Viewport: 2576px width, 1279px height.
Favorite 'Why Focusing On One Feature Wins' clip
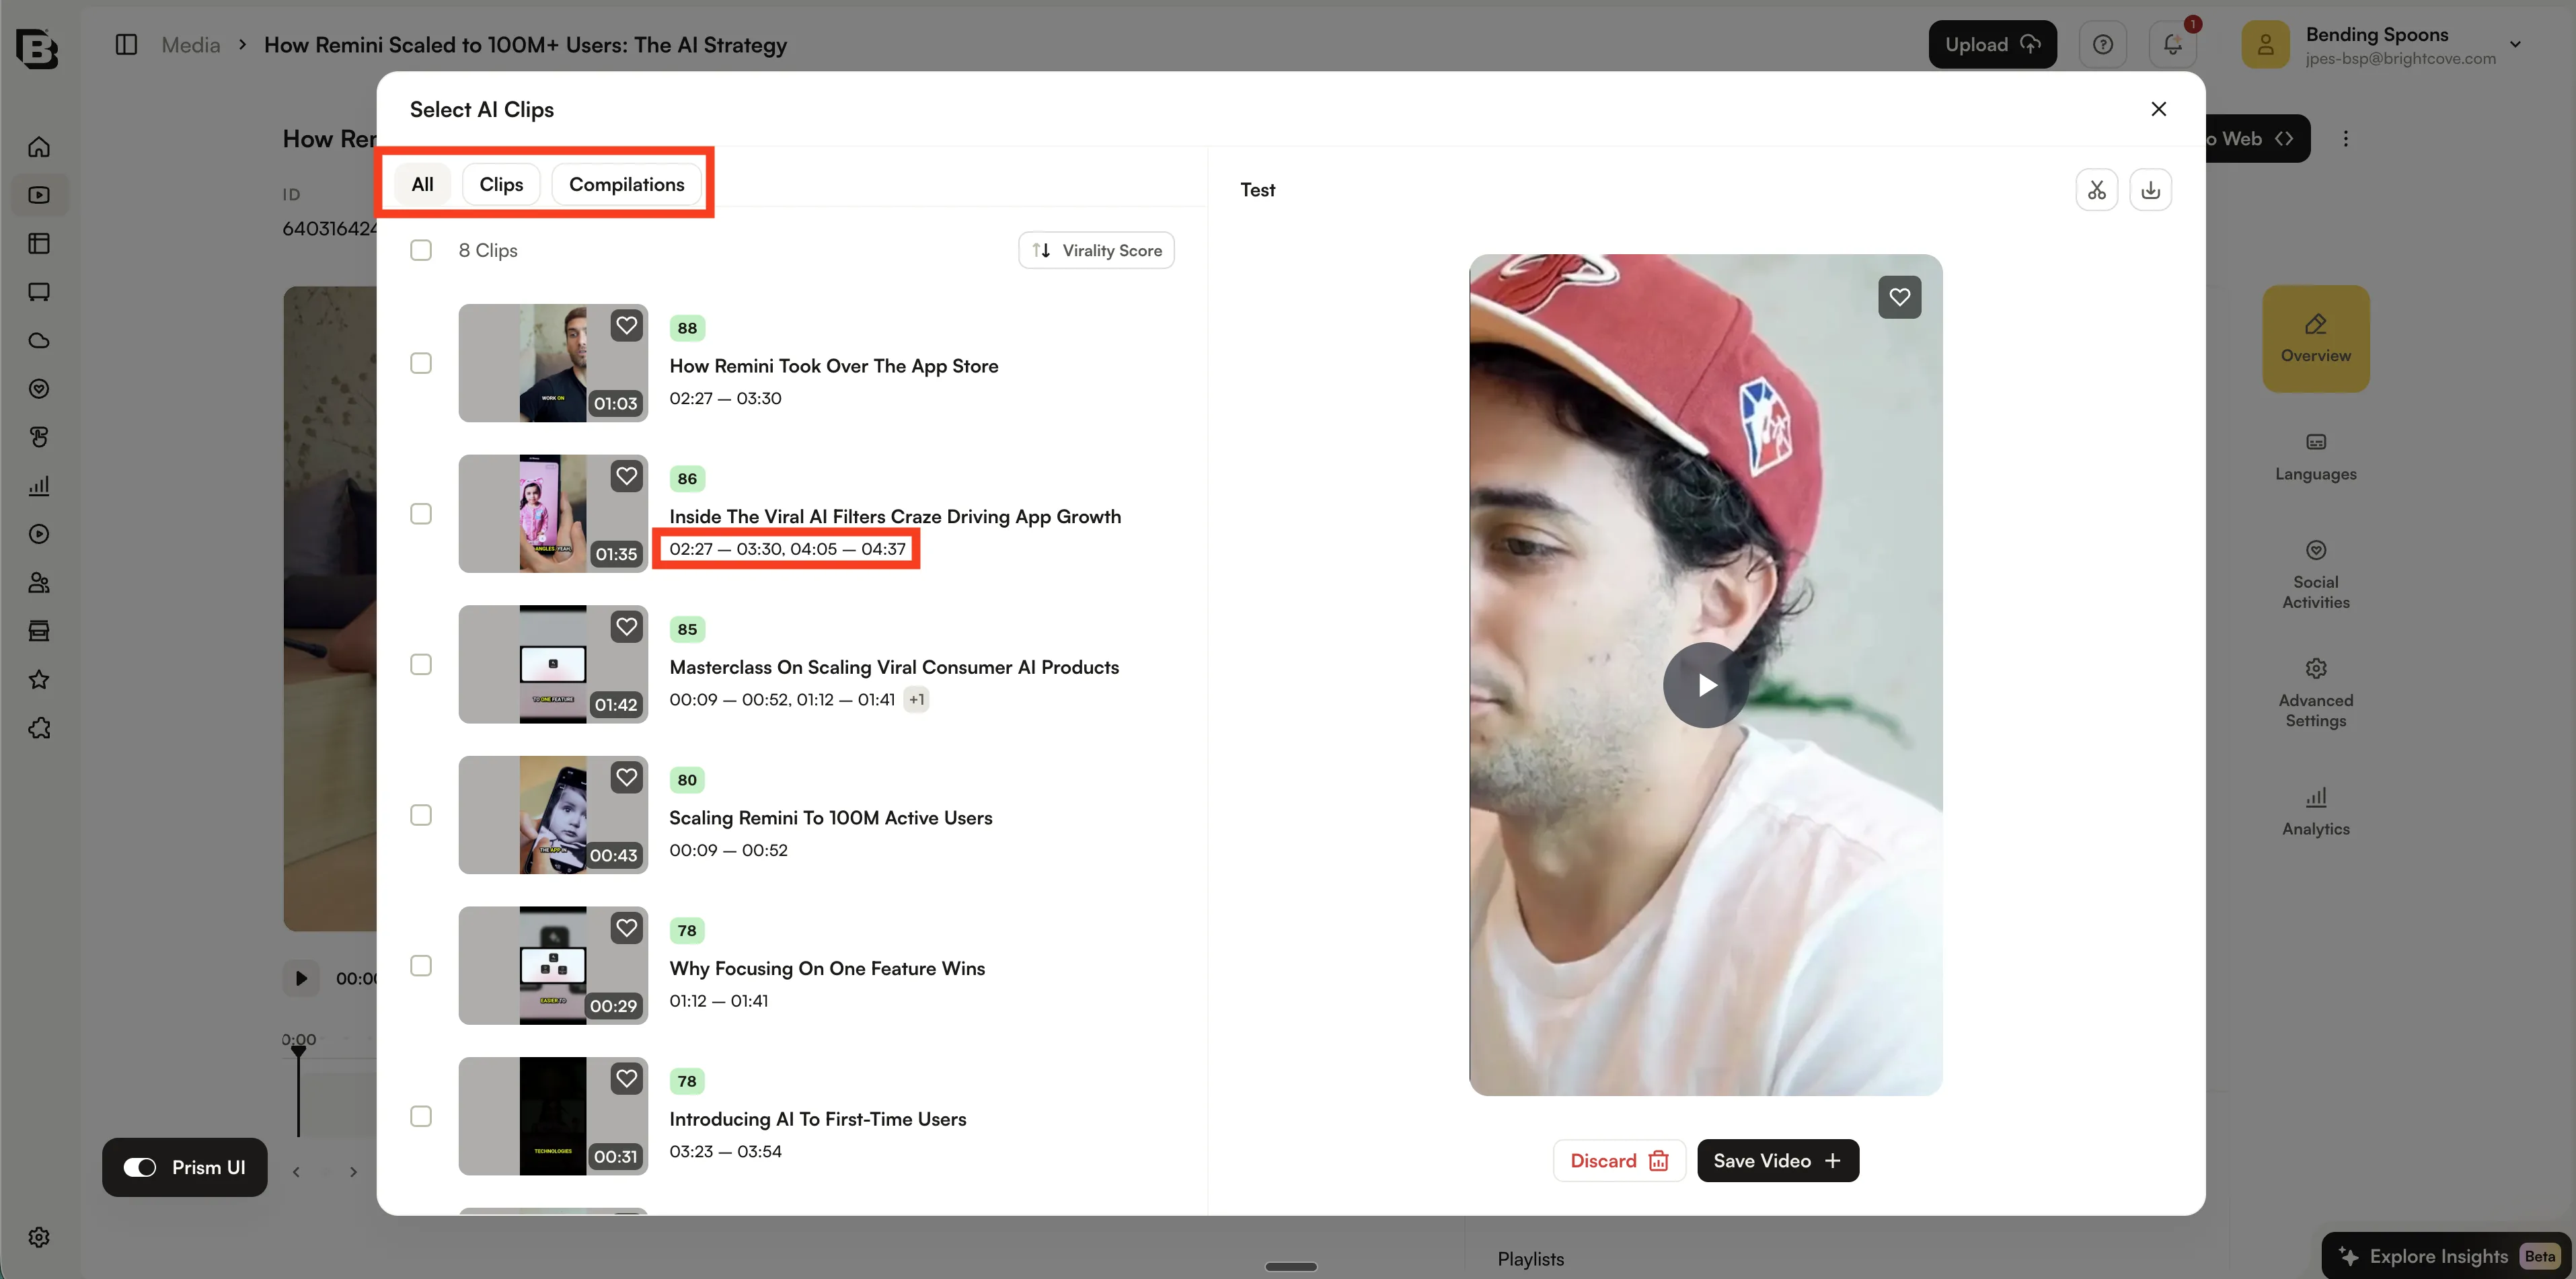[x=627, y=929]
